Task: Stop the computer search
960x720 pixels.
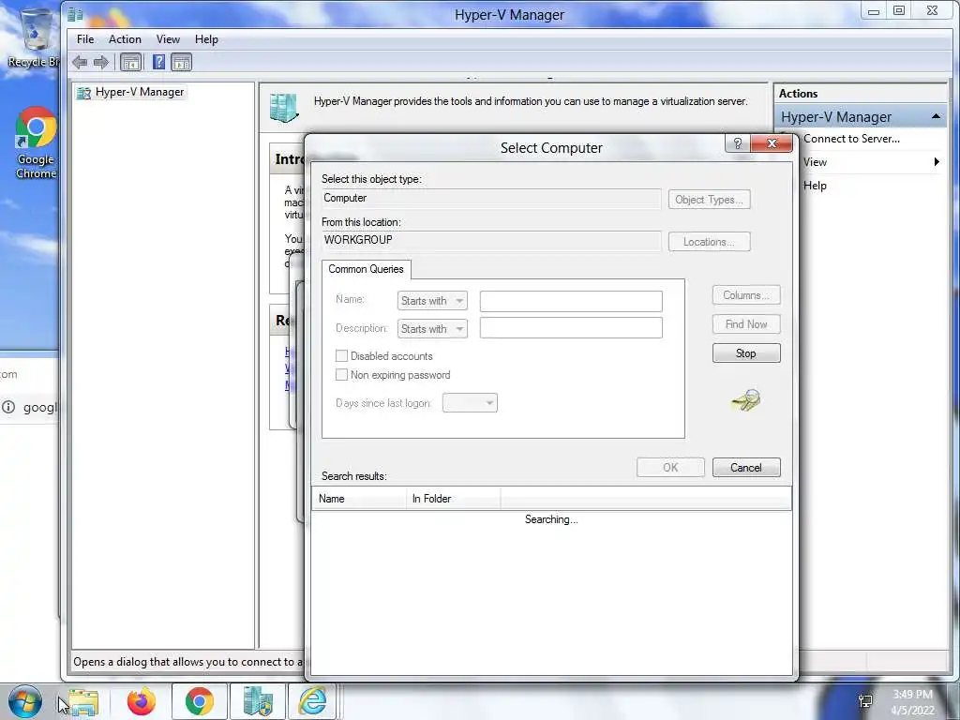Action: click(x=746, y=353)
